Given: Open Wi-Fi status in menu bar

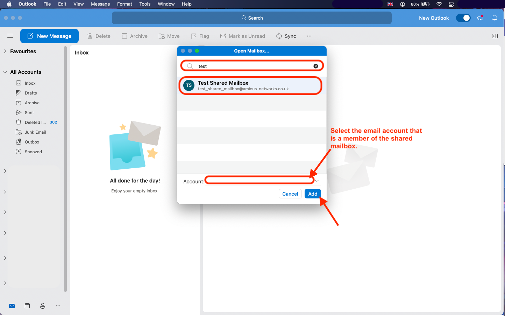Looking at the screenshot, I should pos(439,4).
